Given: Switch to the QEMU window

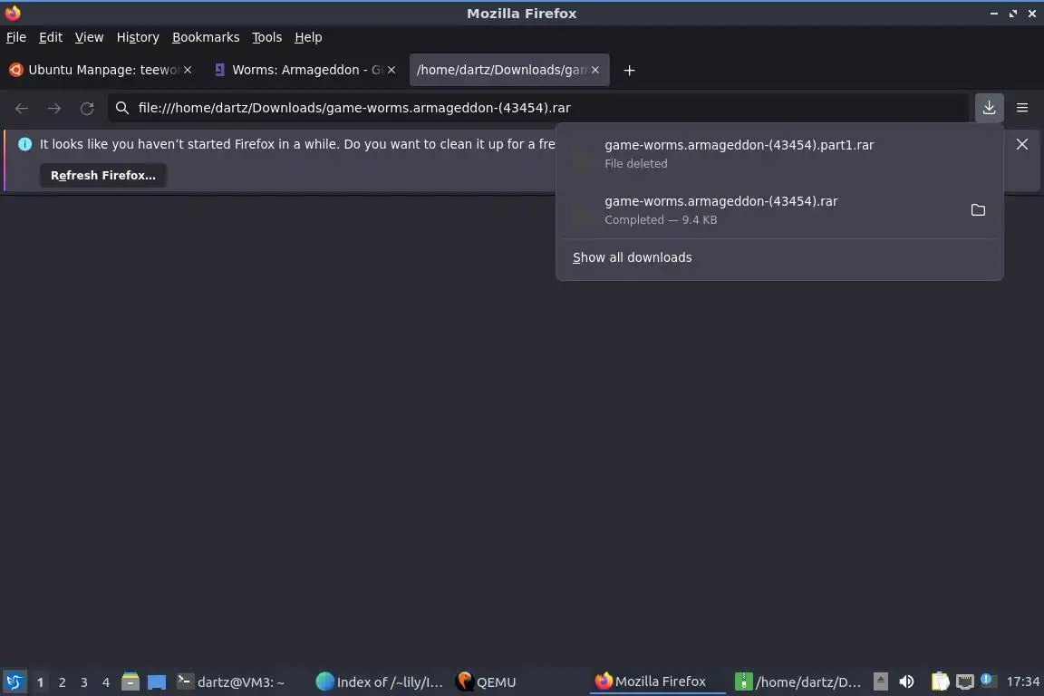Looking at the screenshot, I should [x=486, y=681].
